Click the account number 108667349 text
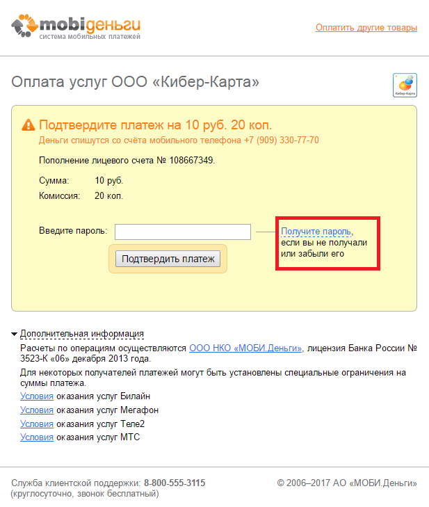429x507 pixels. pyautogui.click(x=192, y=161)
